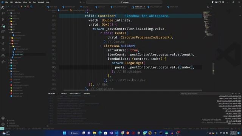Open the widget inspector debug toolbar icon
242x136 pixels.
[31, 6]
